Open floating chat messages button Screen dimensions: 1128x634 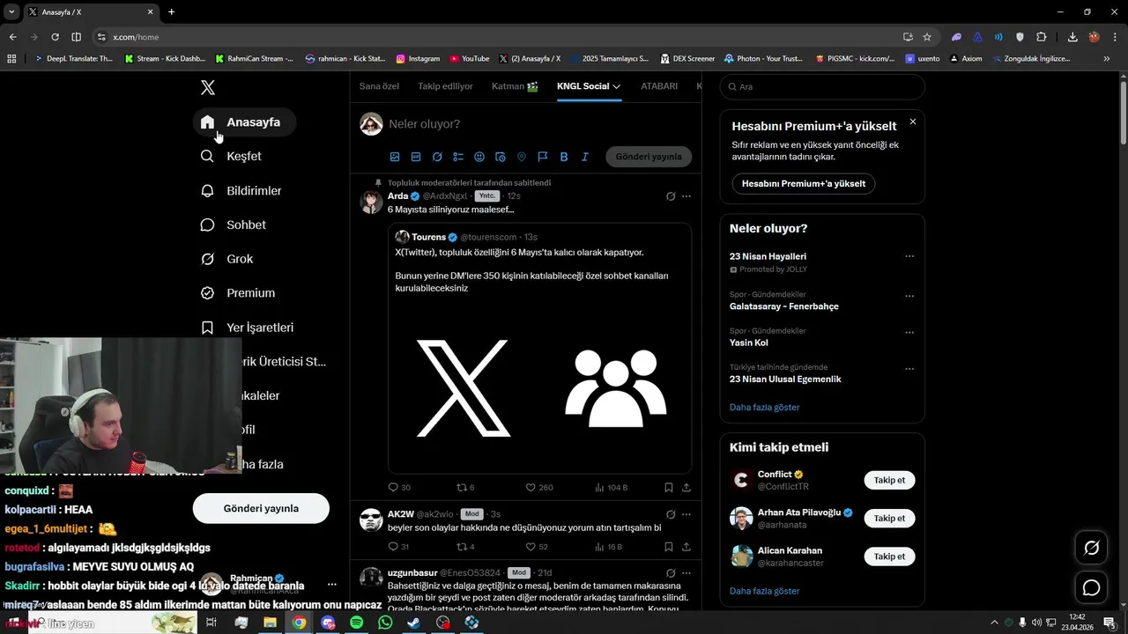coord(1091,587)
